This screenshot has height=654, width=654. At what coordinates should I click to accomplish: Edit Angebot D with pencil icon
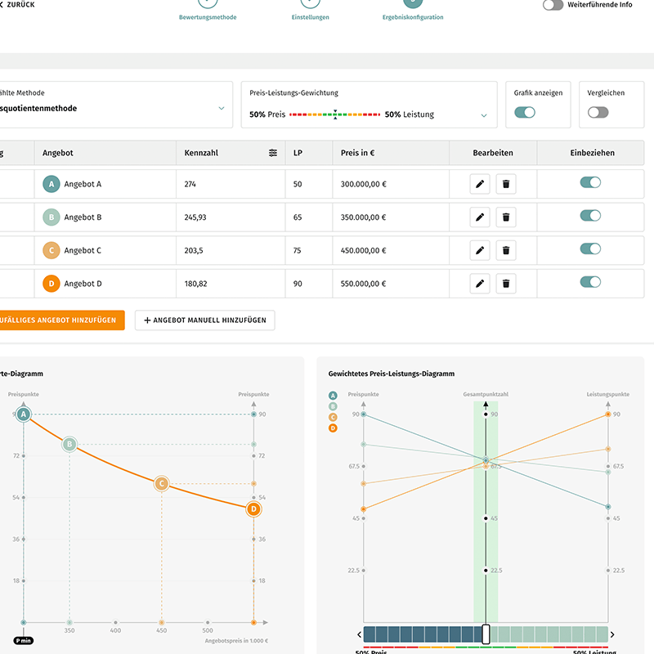[480, 284]
